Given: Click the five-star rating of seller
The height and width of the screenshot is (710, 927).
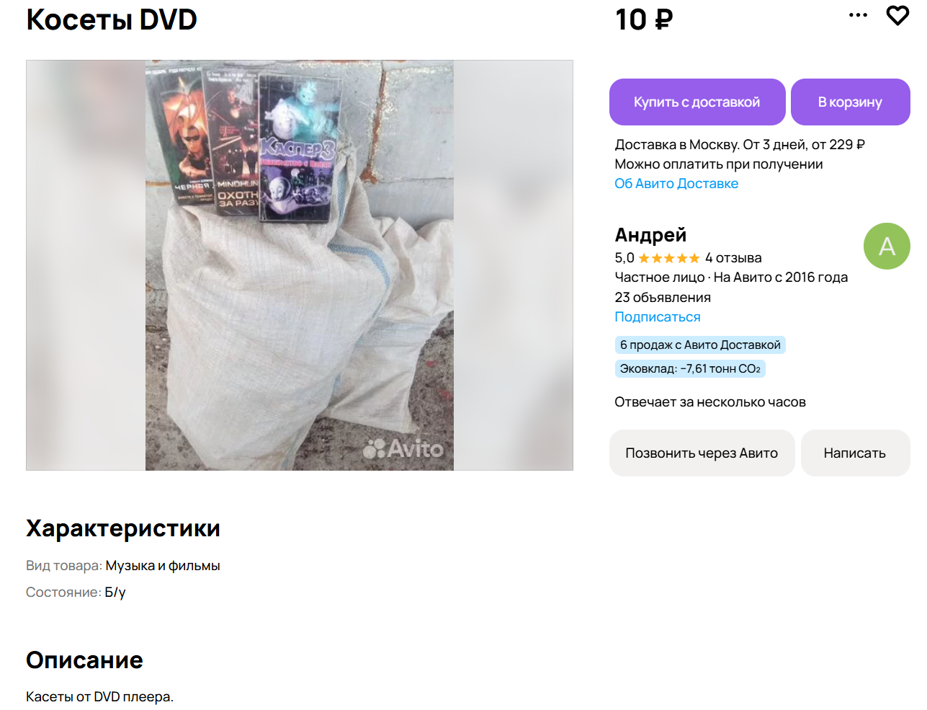Looking at the screenshot, I should click(669, 258).
